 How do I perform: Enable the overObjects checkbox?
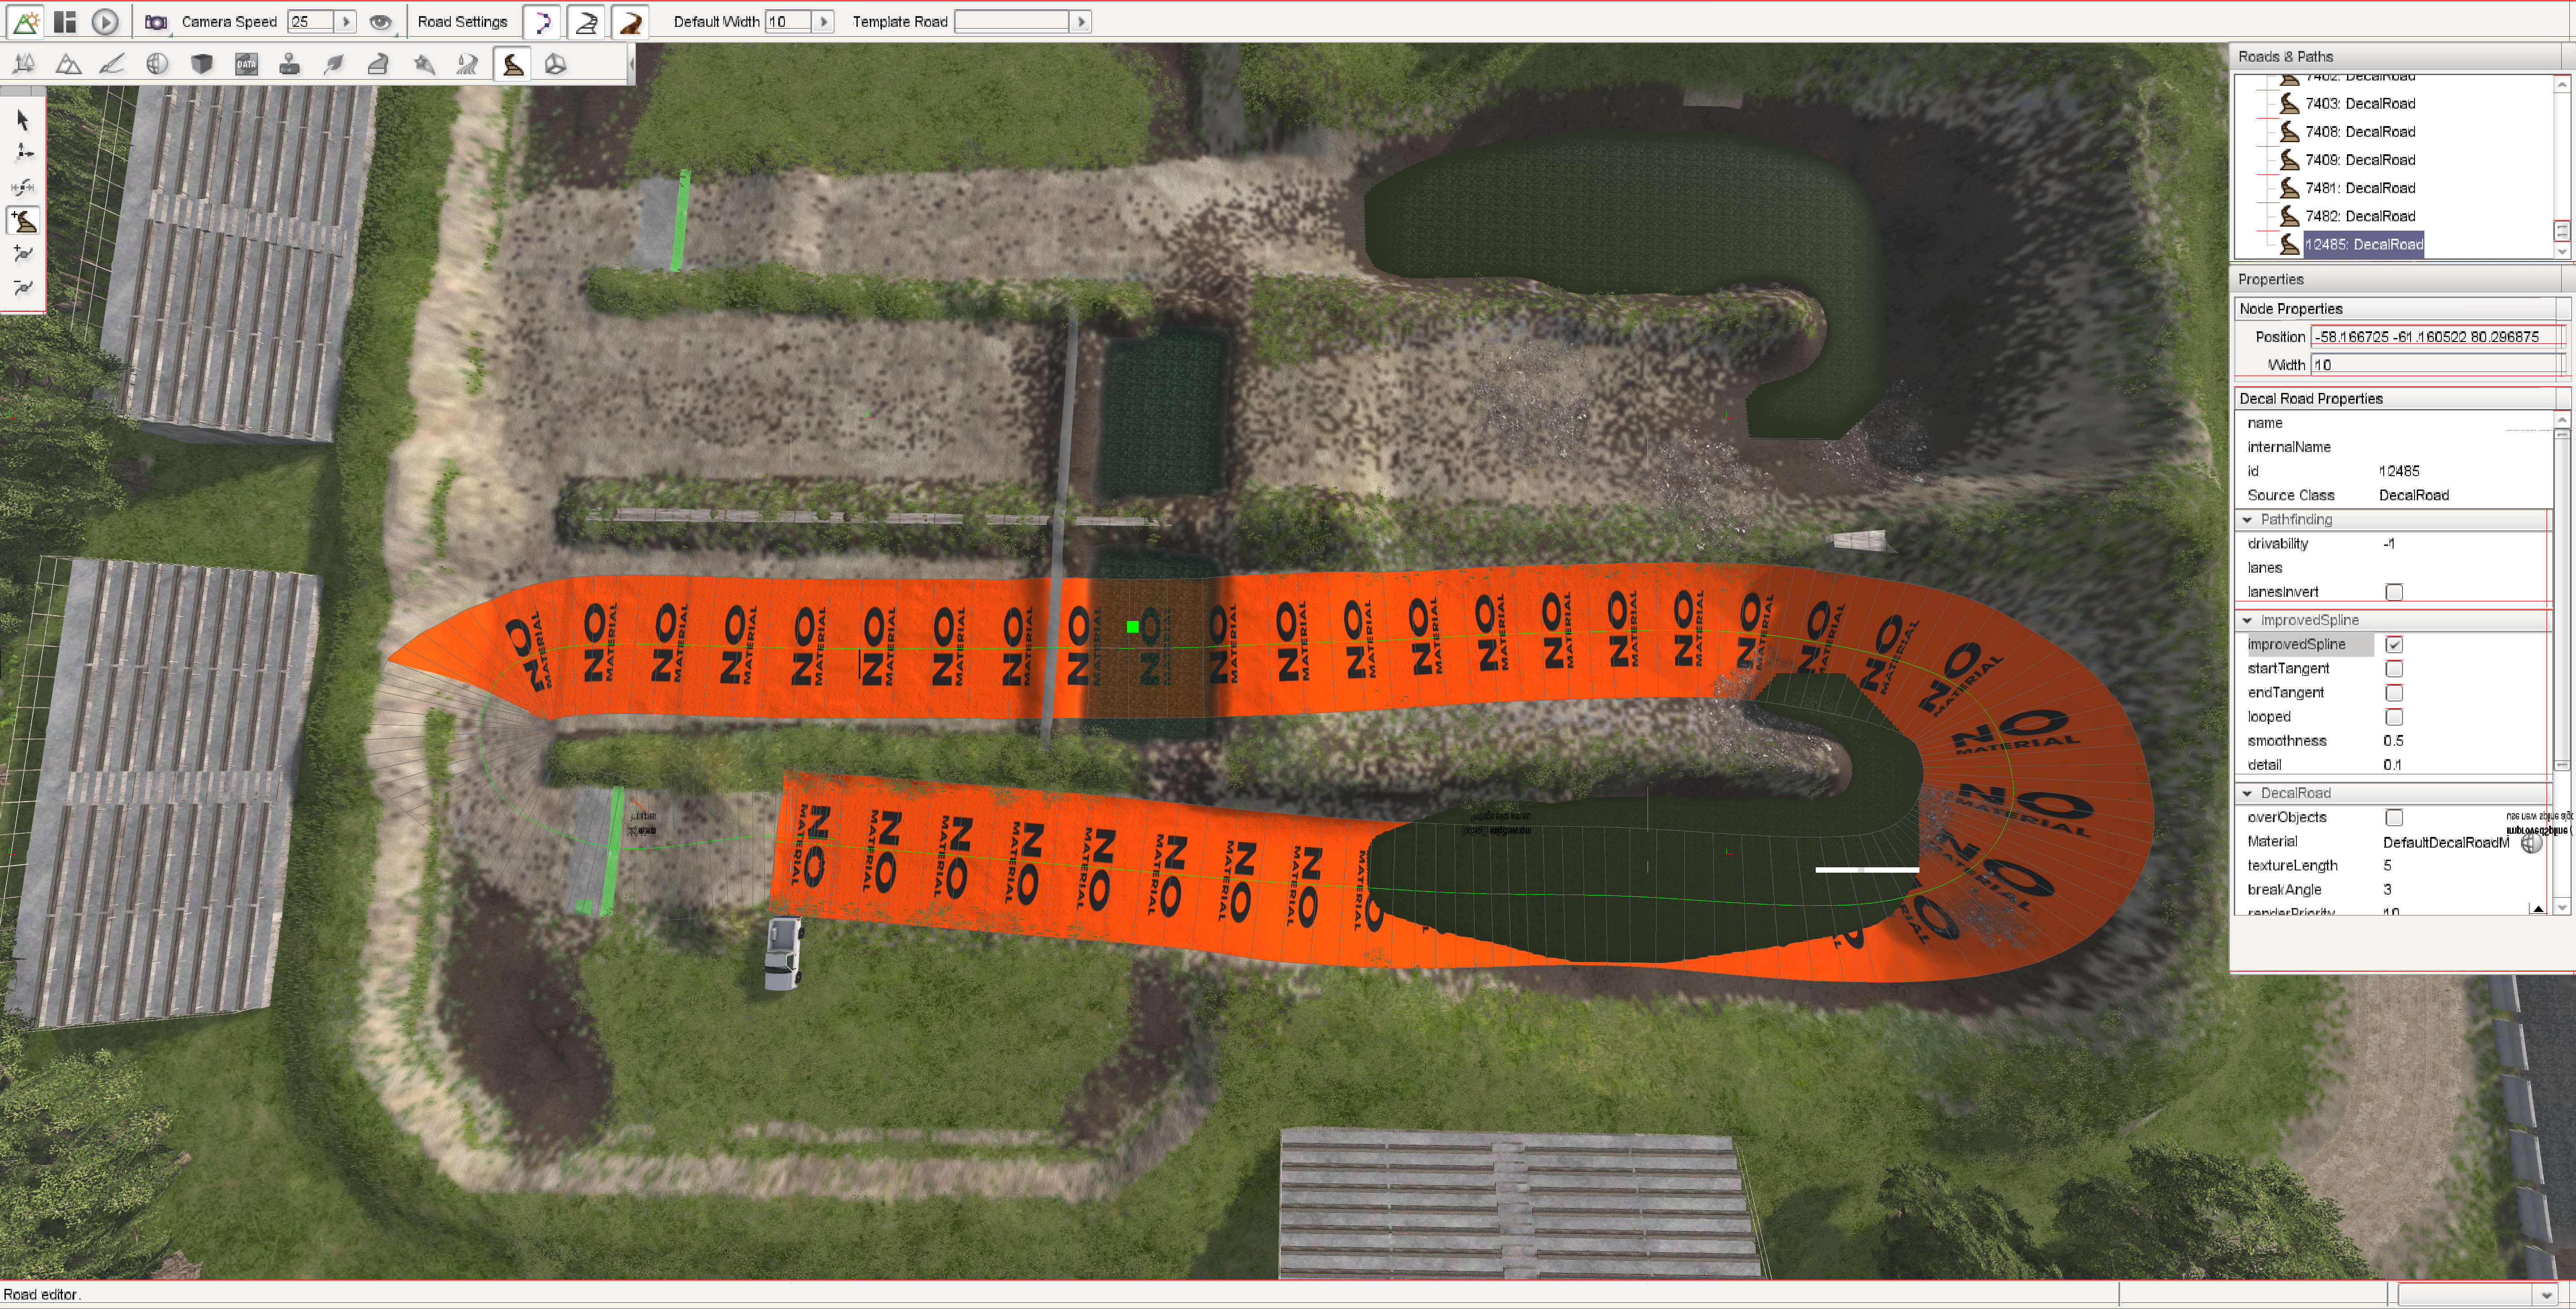(x=2394, y=818)
